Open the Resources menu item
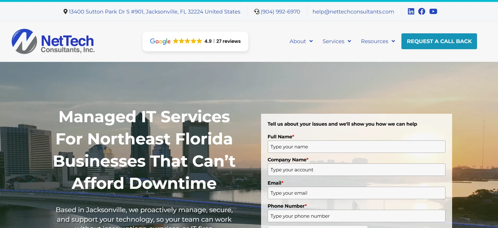Image resolution: width=498 pixels, height=228 pixels. pyautogui.click(x=375, y=41)
